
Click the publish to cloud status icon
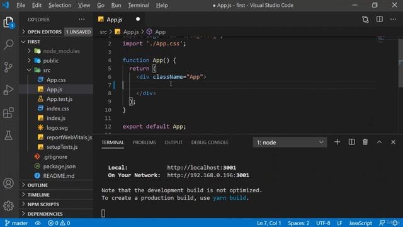click(x=38, y=223)
